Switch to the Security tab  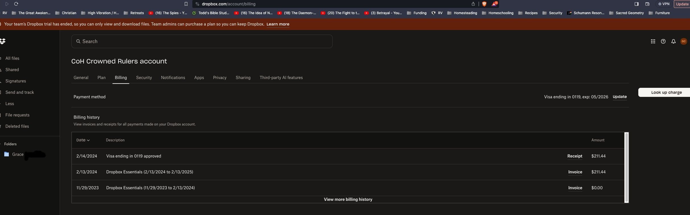pos(144,78)
